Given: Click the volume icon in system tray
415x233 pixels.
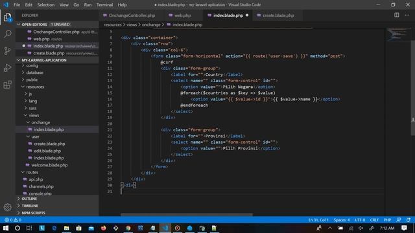Looking at the screenshot, I should (x=361, y=228).
